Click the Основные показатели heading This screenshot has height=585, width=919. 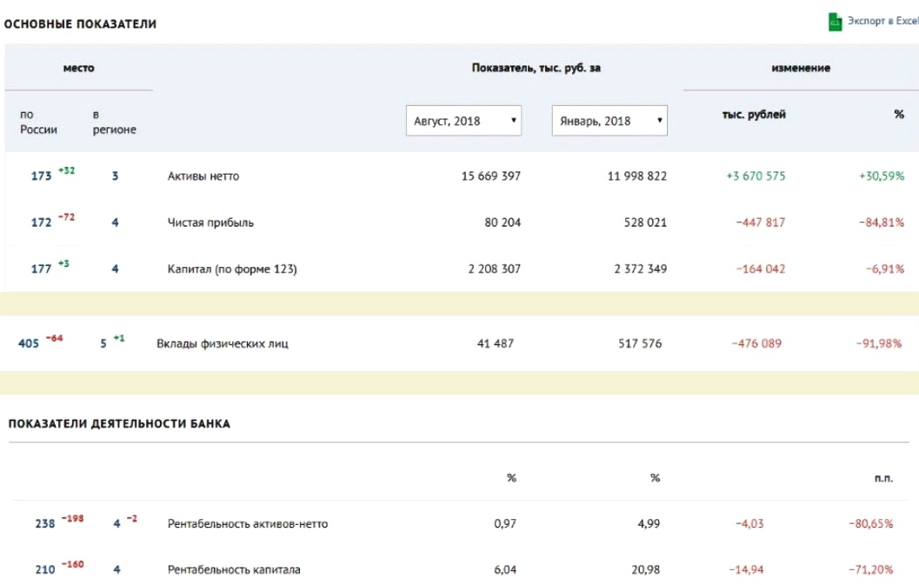click(x=80, y=24)
